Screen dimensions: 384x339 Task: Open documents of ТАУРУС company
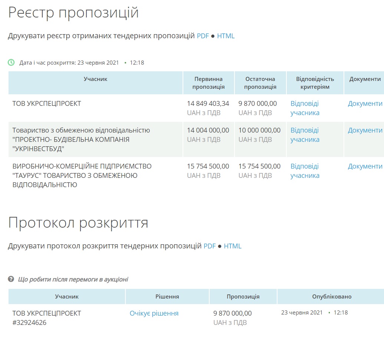365,166
